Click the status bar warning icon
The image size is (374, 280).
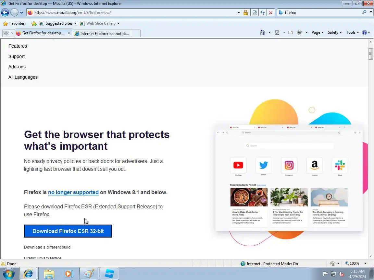(x=3, y=263)
